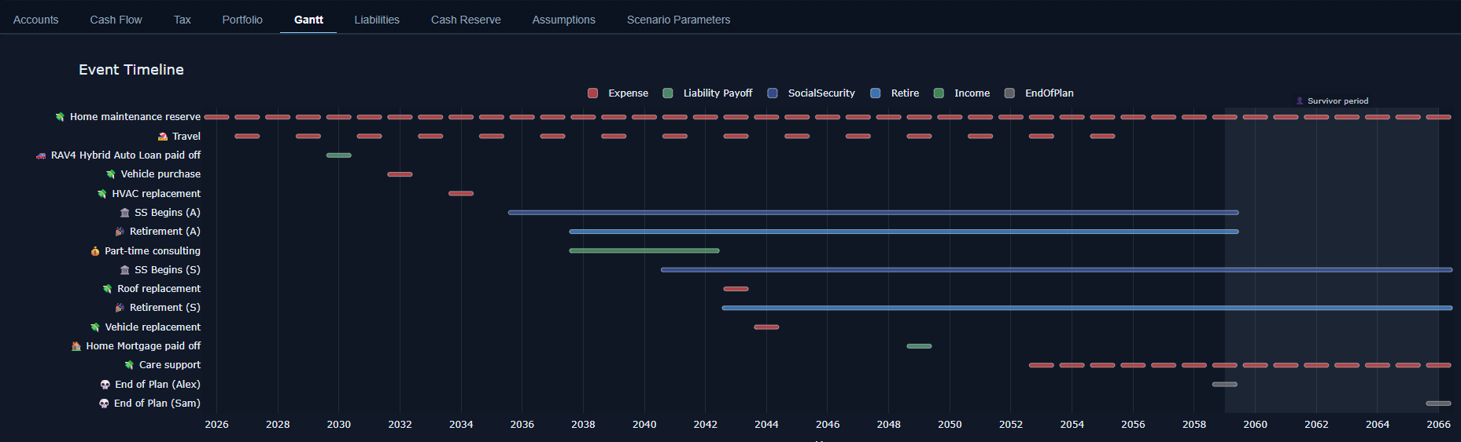Click the Travel row icon
The height and width of the screenshot is (442, 1461).
pos(163,137)
